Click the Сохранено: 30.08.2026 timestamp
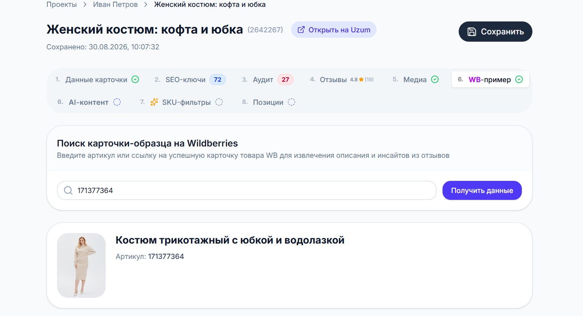 [103, 47]
